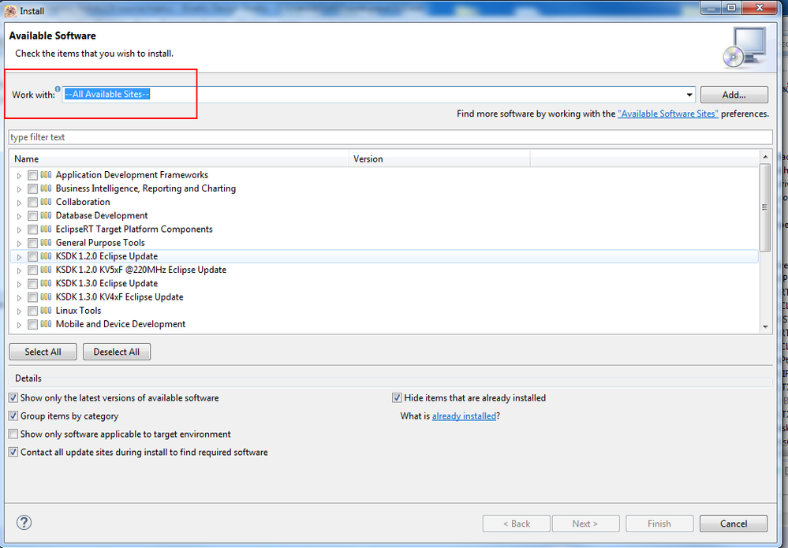Image resolution: width=788 pixels, height=548 pixels.
Task: Click the software list scrollbar up arrow
Action: coord(765,157)
